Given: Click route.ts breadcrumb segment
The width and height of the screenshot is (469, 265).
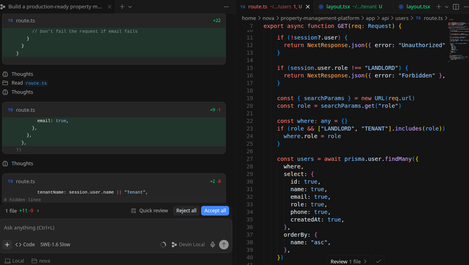Looking at the screenshot, I should [x=433, y=18].
